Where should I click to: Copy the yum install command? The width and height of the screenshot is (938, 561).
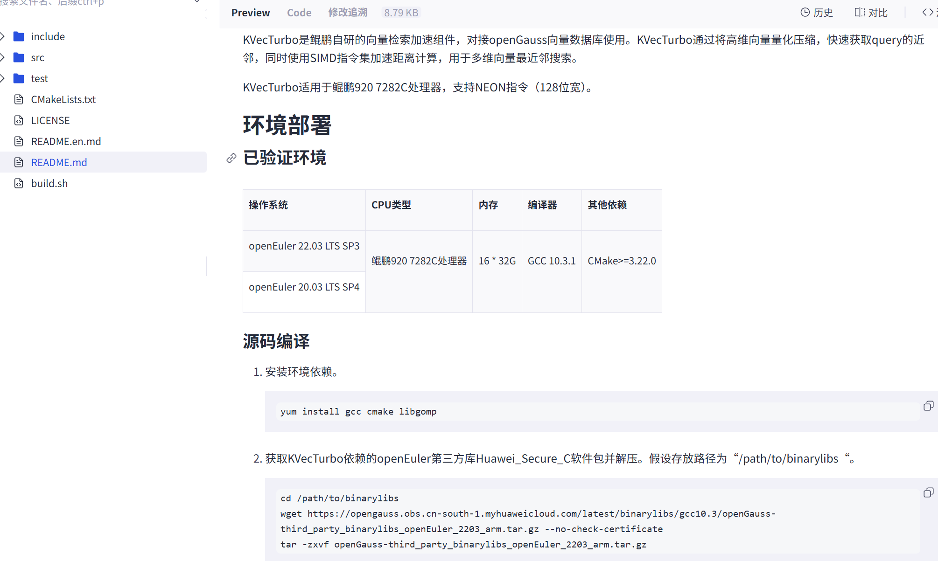(928, 406)
